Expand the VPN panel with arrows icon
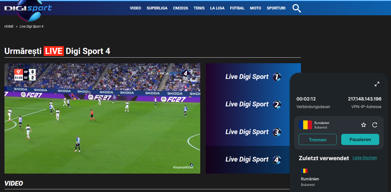 (377, 84)
